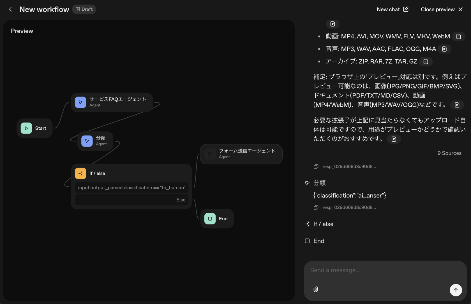Start a New chat

[x=392, y=9]
